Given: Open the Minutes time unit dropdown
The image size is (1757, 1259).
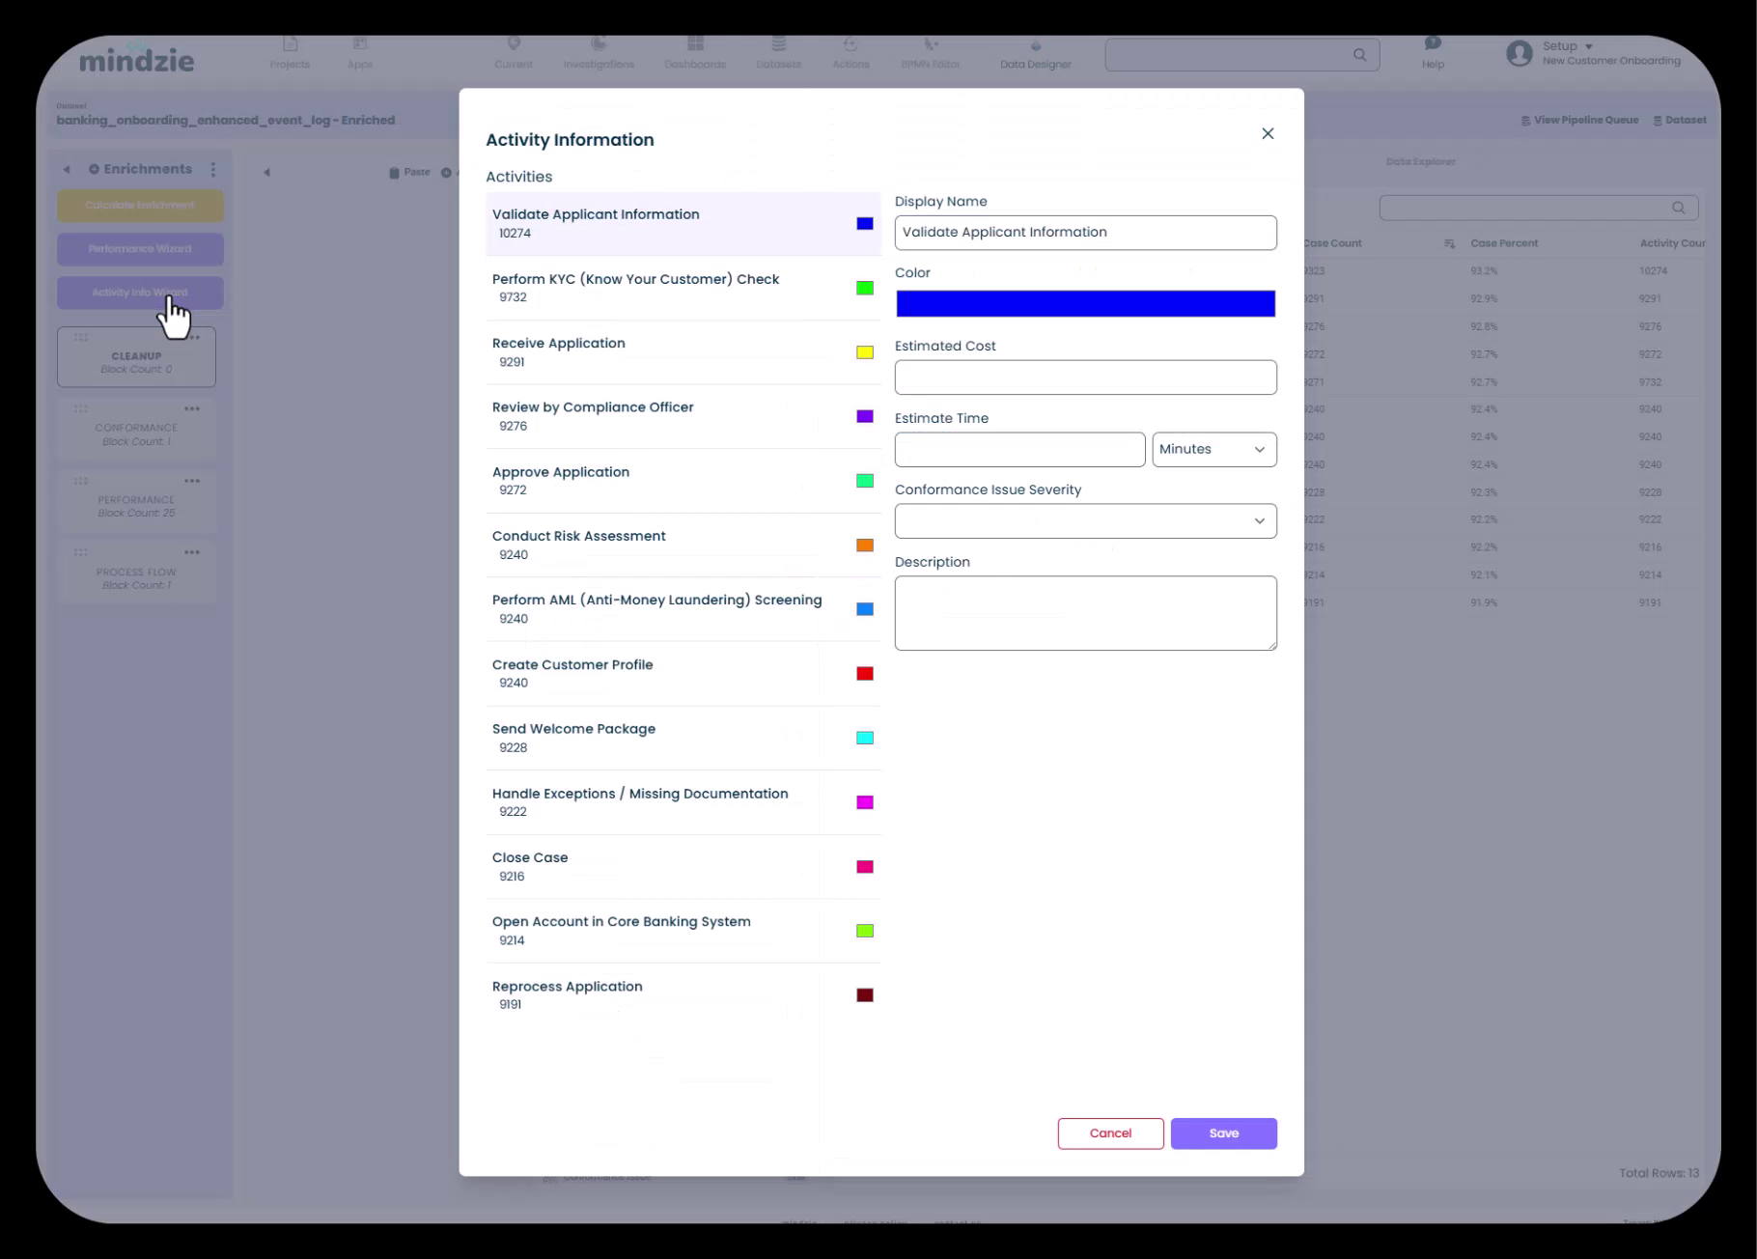Looking at the screenshot, I should click(1213, 450).
